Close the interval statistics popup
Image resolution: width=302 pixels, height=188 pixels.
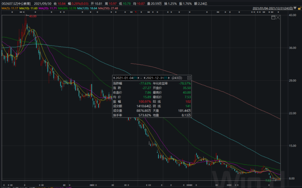coord(189,78)
